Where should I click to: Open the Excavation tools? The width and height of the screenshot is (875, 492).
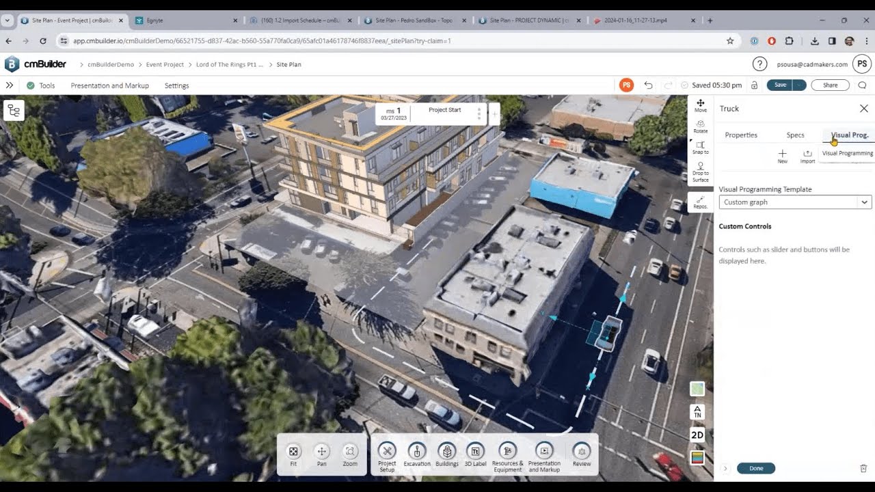coord(417,455)
